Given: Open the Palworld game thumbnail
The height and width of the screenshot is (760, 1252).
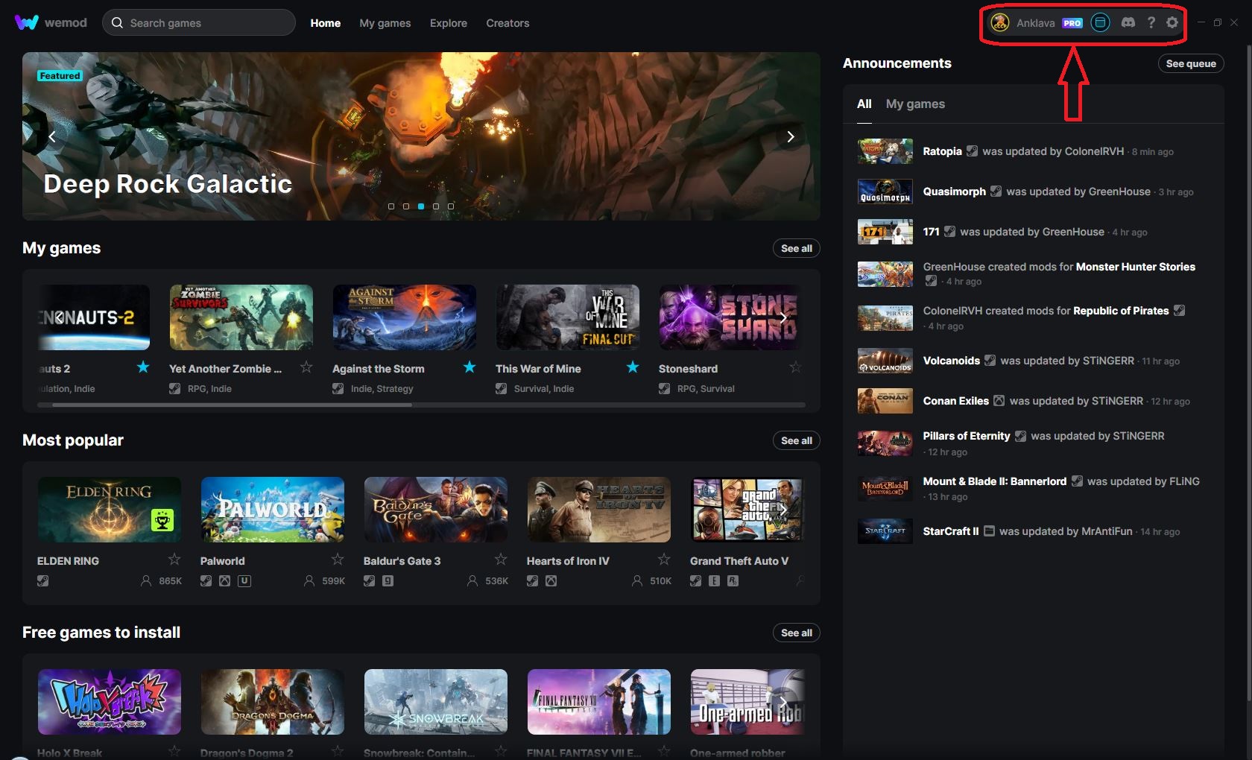Looking at the screenshot, I should pyautogui.click(x=273, y=509).
